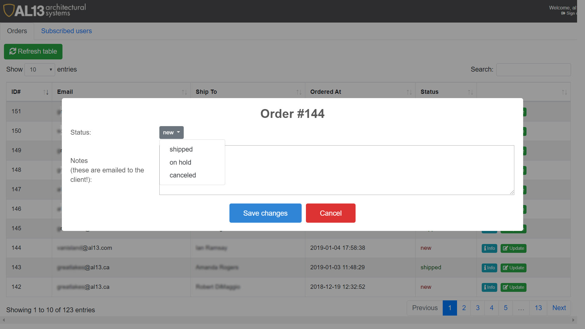This screenshot has width=585, height=329.
Task: Open the Show entries count selector
Action: [40, 70]
